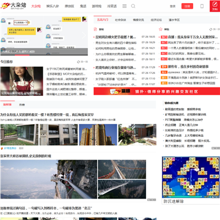Click the red document icon beside 新帖
Image resolution: width=220 pixels, height=220 pixels.
coord(95,29)
